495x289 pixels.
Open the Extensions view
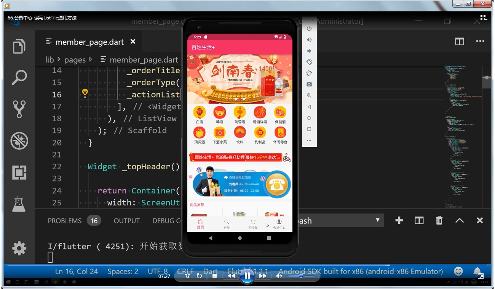[19, 173]
